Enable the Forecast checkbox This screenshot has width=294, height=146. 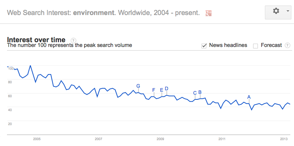[x=255, y=46]
